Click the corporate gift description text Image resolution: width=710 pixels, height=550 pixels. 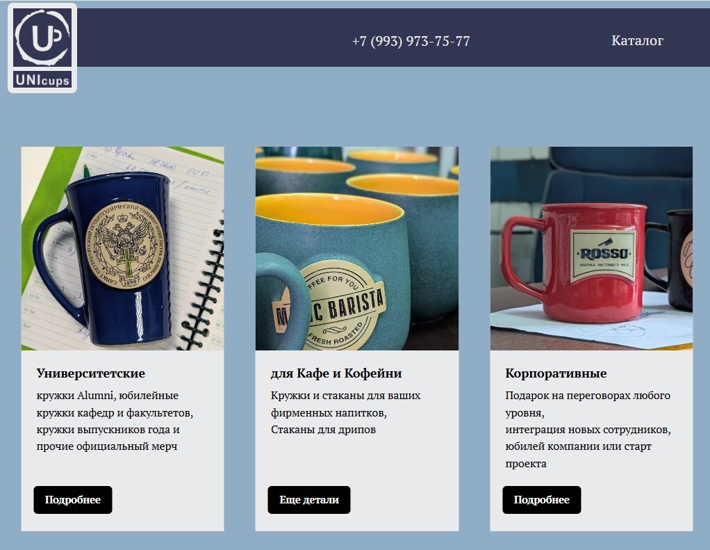pos(588,430)
